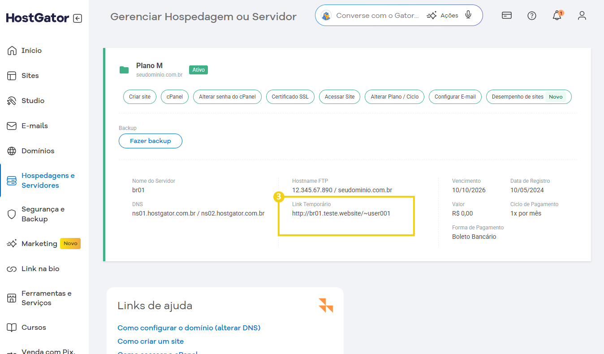Click the cPanel button
The height and width of the screenshot is (354, 604).
click(x=175, y=97)
